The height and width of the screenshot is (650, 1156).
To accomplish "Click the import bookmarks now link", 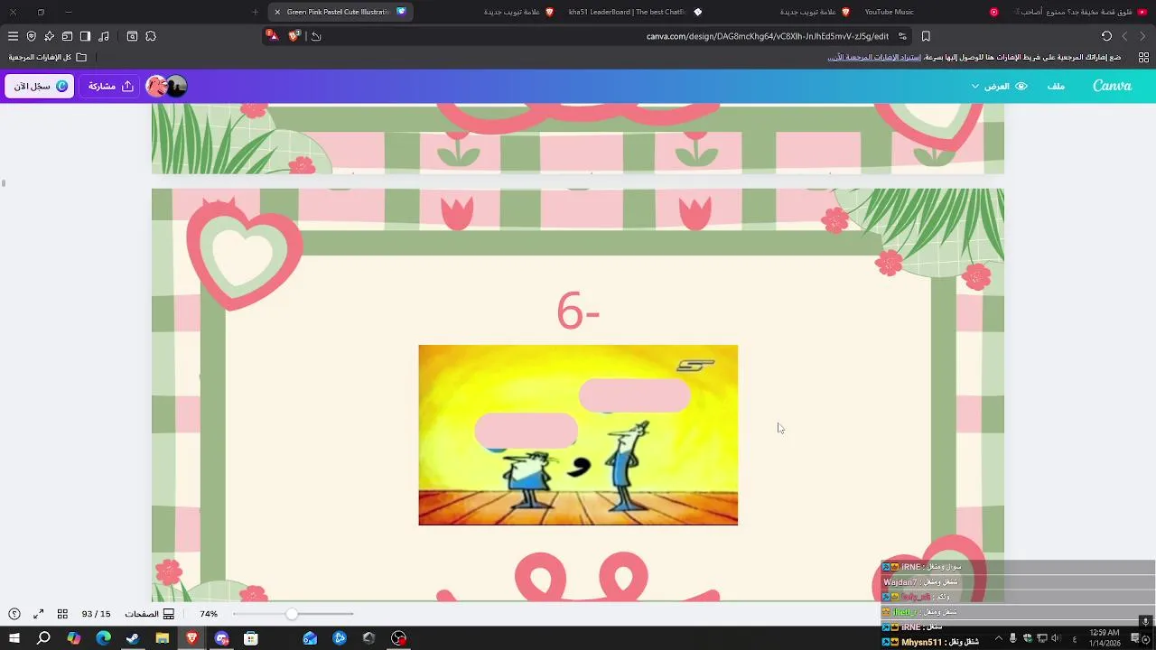I will tap(874, 57).
